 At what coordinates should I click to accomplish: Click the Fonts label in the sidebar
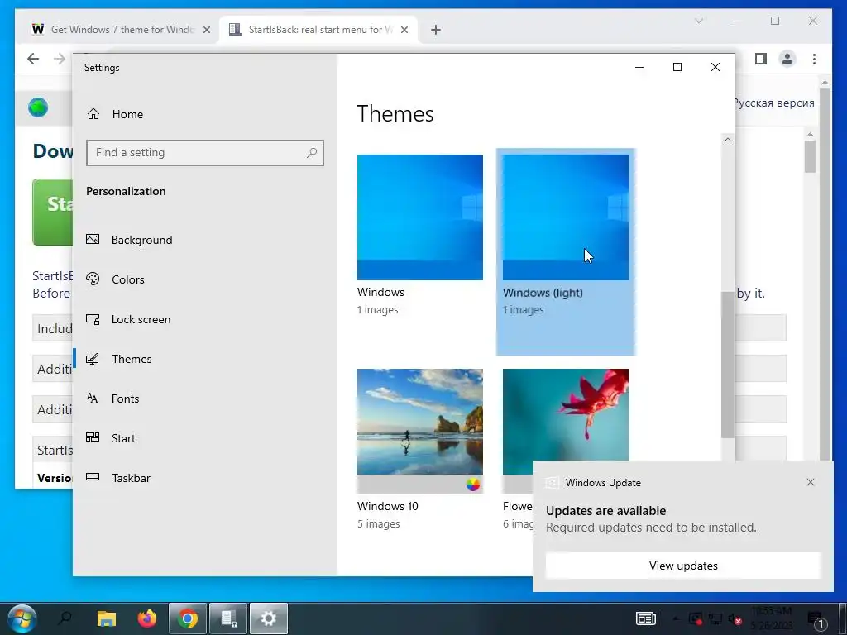click(126, 399)
